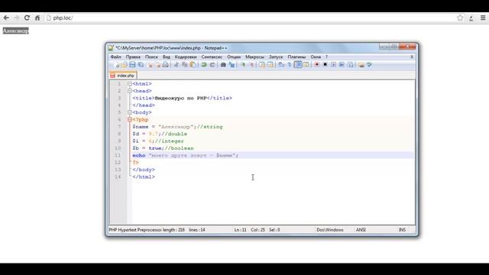Open the Опции menu
Image resolution: width=489 pixels, height=275 pixels.
click(x=234, y=57)
